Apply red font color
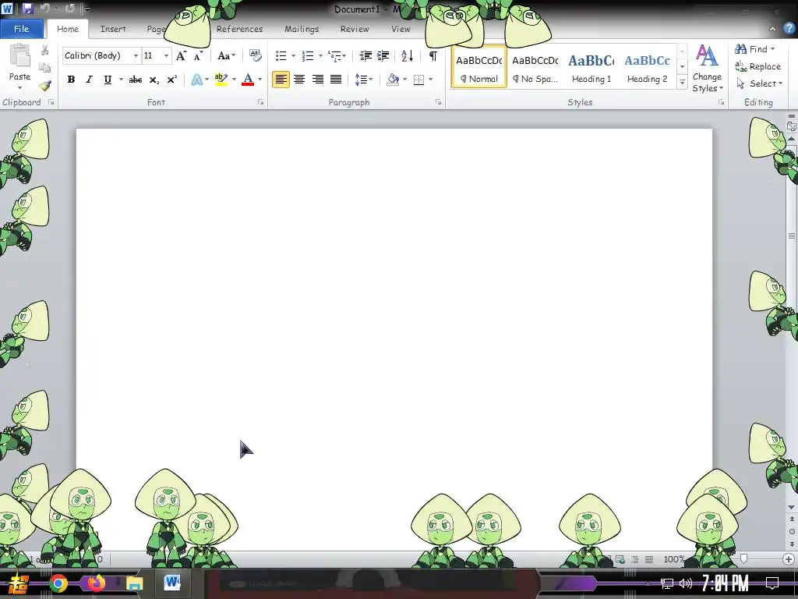This screenshot has width=798, height=599. pyautogui.click(x=248, y=80)
